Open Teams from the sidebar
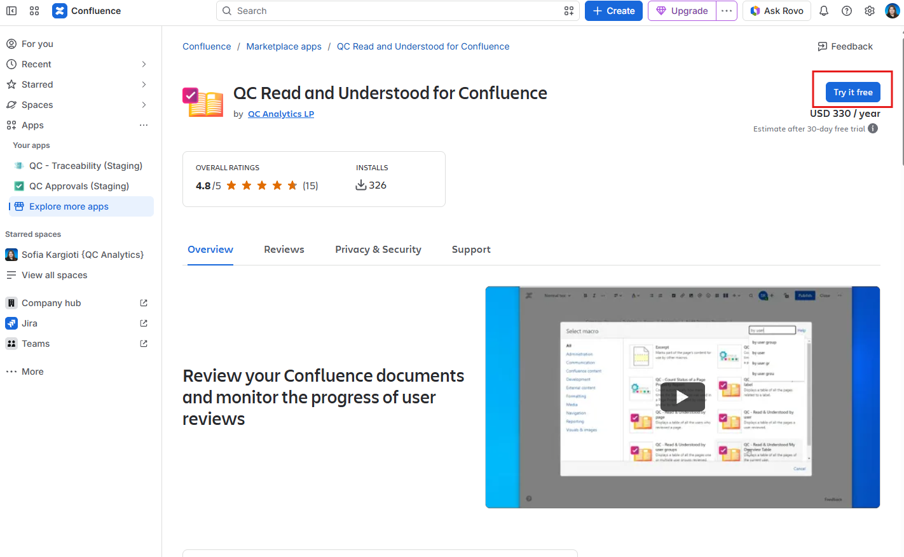 [36, 344]
